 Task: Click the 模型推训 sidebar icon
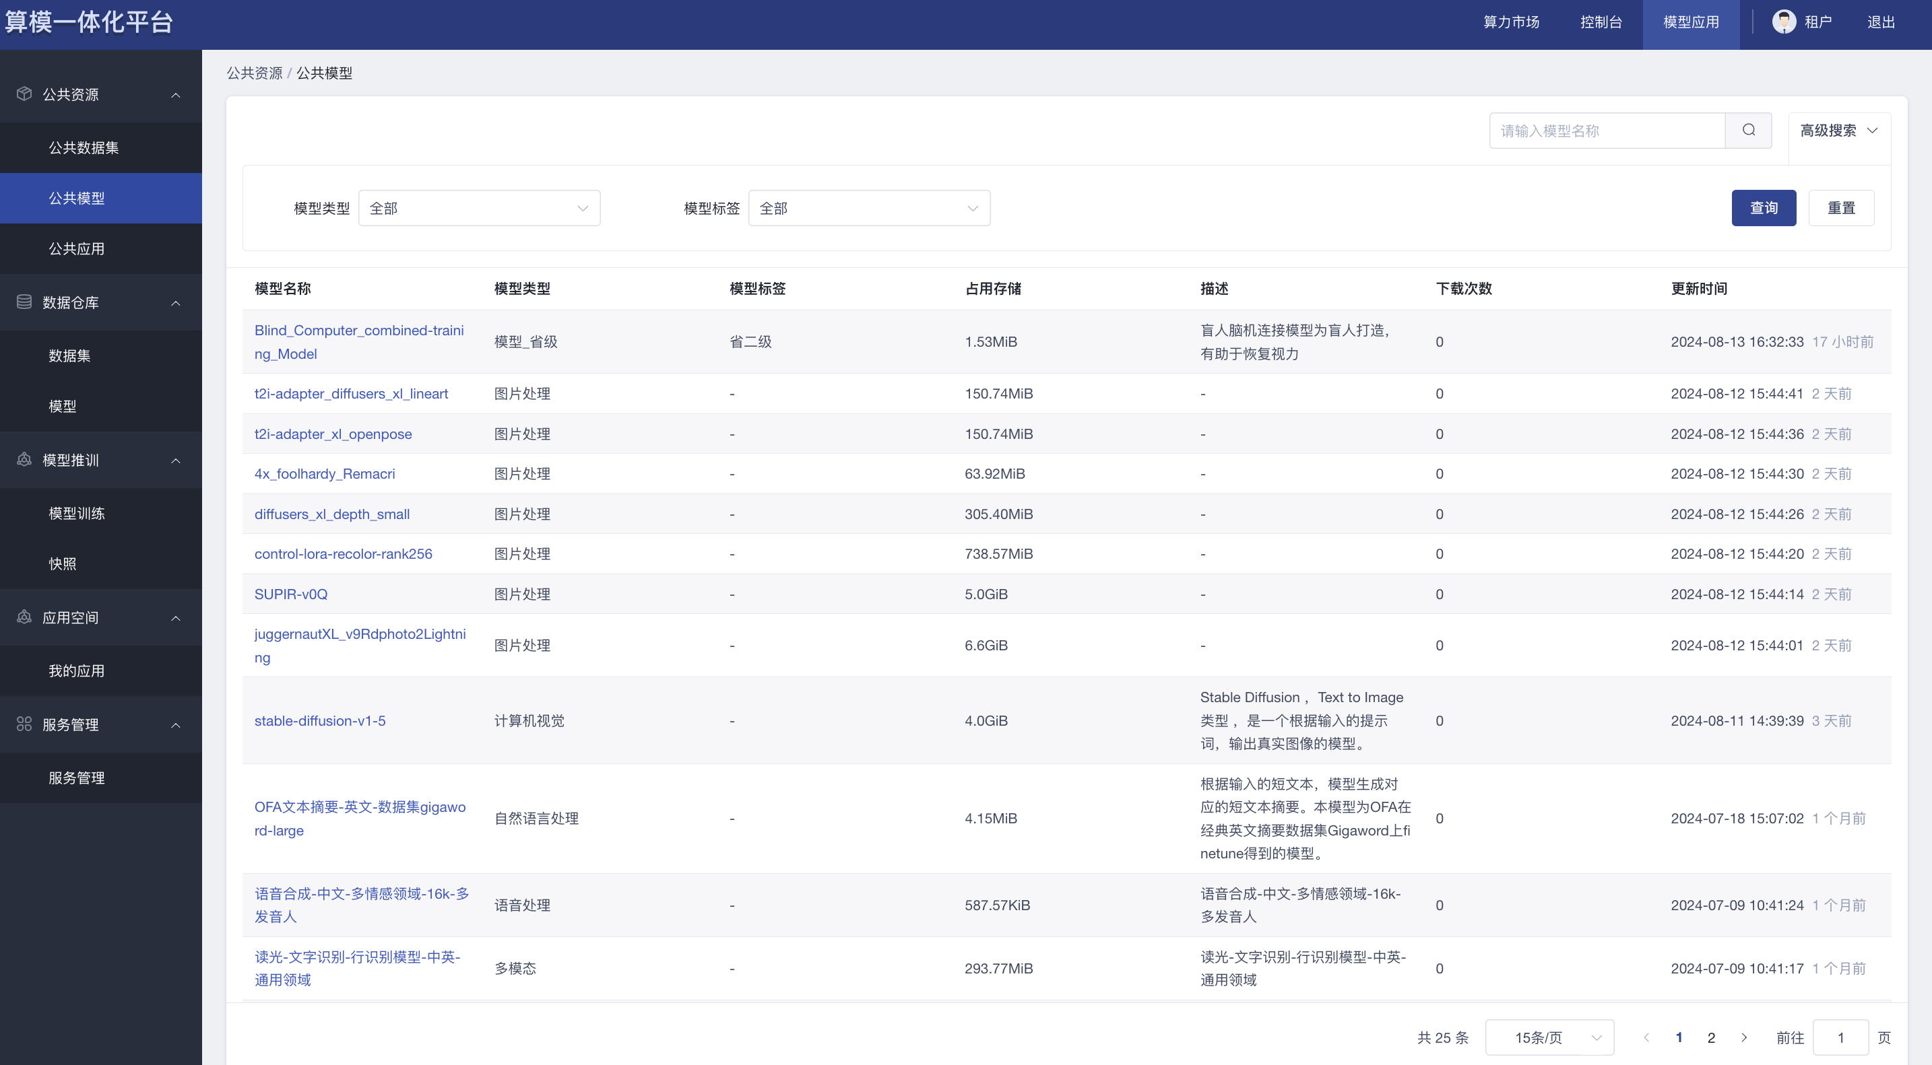click(x=24, y=459)
